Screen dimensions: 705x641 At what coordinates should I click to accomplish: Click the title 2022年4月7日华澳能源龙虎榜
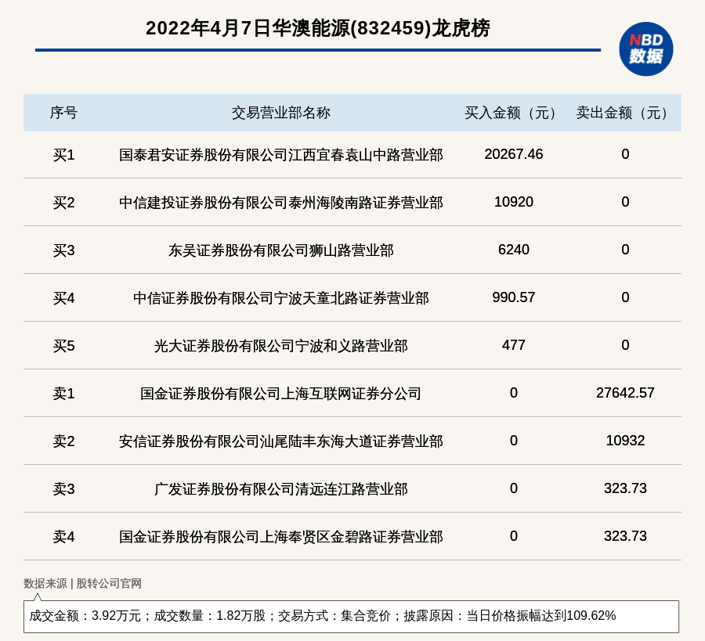[x=317, y=28]
